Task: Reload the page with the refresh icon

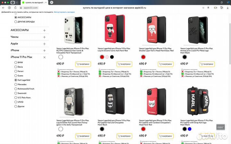Action: (x=15, y=8)
